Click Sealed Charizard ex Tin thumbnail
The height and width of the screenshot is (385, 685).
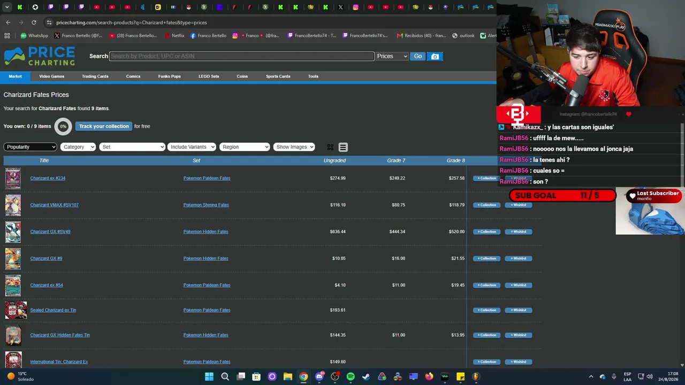(x=16, y=310)
